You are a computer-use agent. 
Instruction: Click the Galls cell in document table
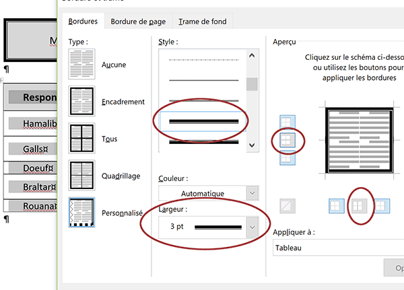coord(30,149)
